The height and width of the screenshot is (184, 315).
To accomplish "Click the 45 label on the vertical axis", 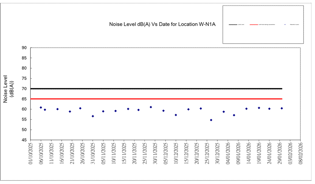I will [24, 140].
